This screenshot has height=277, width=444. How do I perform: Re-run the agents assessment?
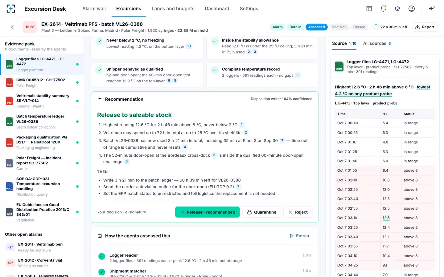pos(299,236)
